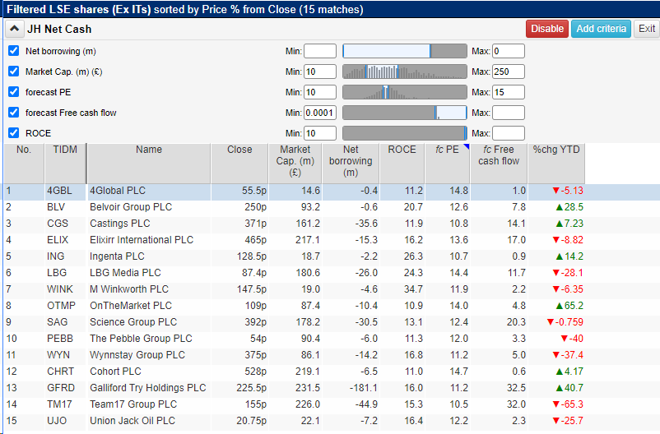This screenshot has height=434, width=660.
Task: Sort by the ROCE column header
Action: click(402, 164)
